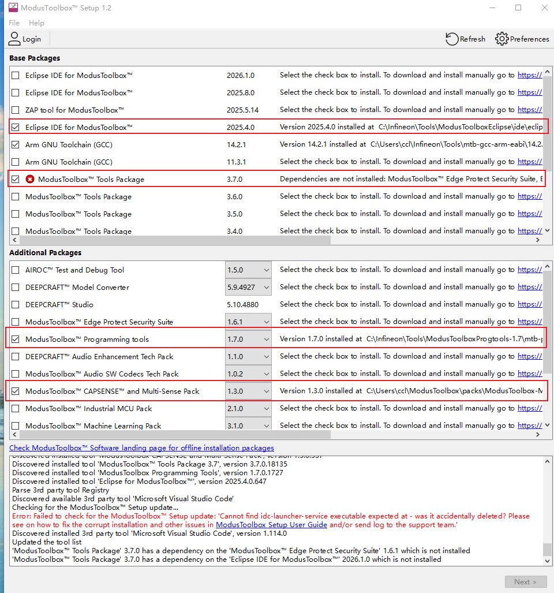Open ModusToolbox Setup User Guide link
Viewport: 554px width, 593px height.
coord(271,524)
